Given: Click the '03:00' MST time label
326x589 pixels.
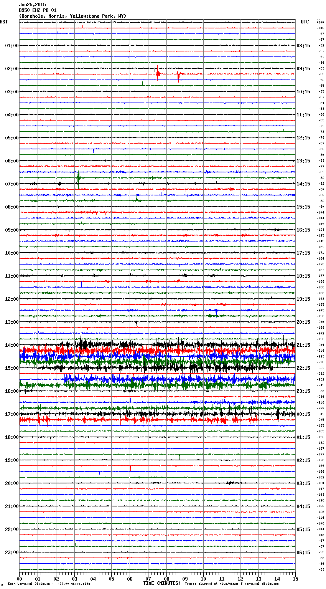Looking at the screenshot, I should click(12, 92).
